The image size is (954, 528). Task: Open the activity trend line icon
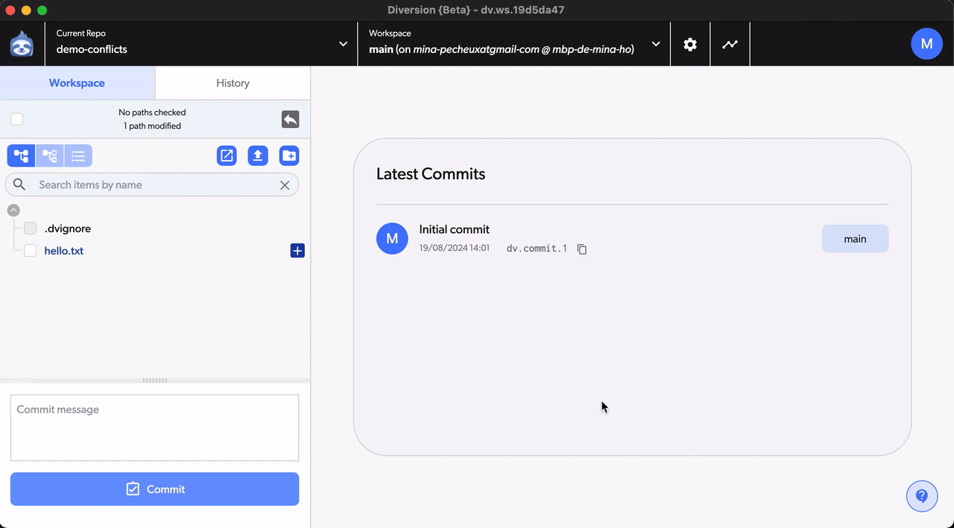coord(730,44)
